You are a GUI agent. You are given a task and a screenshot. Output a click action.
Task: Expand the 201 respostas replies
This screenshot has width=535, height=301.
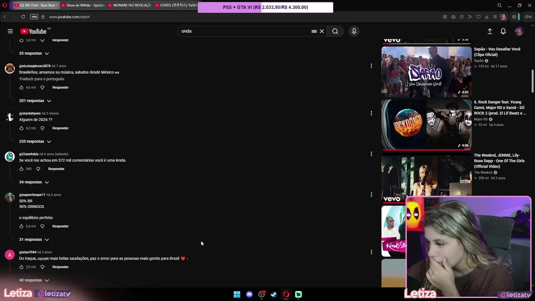[35, 101]
